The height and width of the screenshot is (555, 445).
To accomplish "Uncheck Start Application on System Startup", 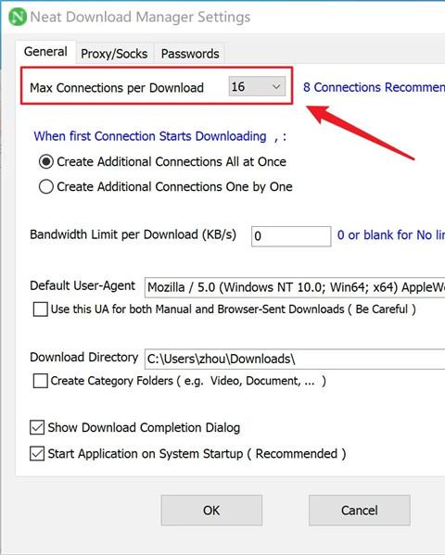I will (x=37, y=454).
